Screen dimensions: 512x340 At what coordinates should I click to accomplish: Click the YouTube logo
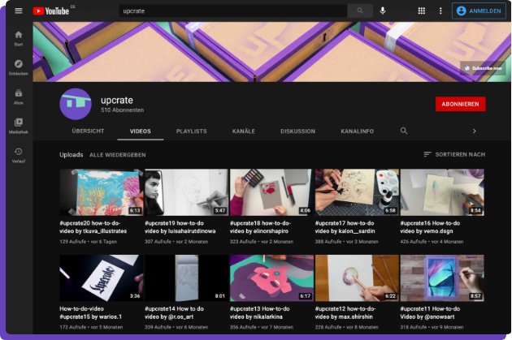pyautogui.click(x=51, y=11)
